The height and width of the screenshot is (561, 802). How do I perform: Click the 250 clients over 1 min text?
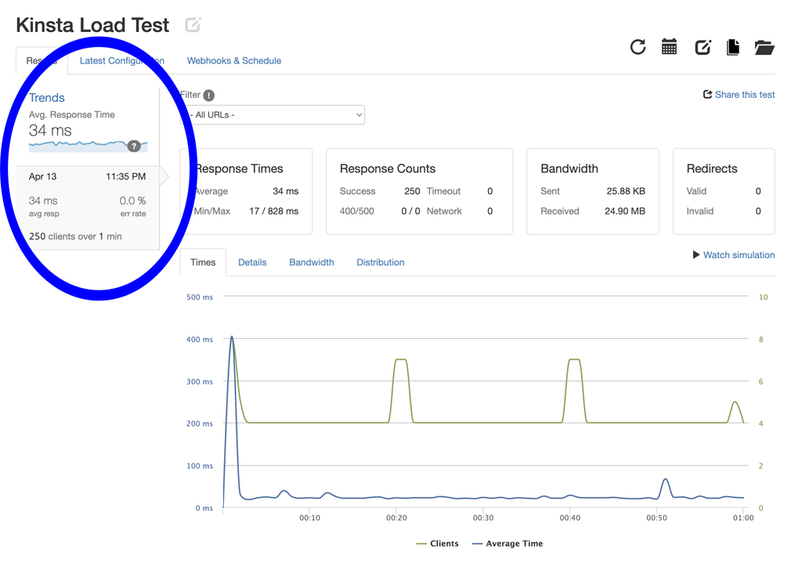(75, 236)
